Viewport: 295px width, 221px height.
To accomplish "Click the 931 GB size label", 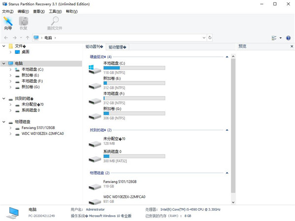I will pyautogui.click(x=109, y=201).
